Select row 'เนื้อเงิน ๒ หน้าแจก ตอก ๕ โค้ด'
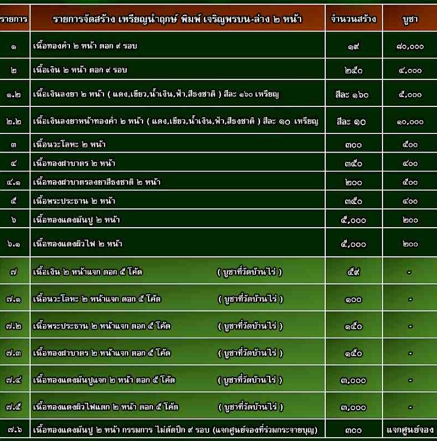This screenshot has height=441, width=437. 218,271
